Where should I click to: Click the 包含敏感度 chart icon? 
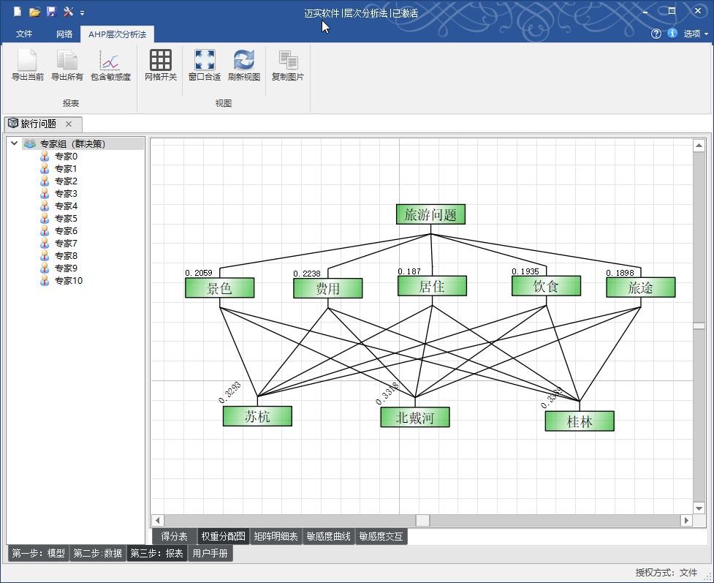110,64
